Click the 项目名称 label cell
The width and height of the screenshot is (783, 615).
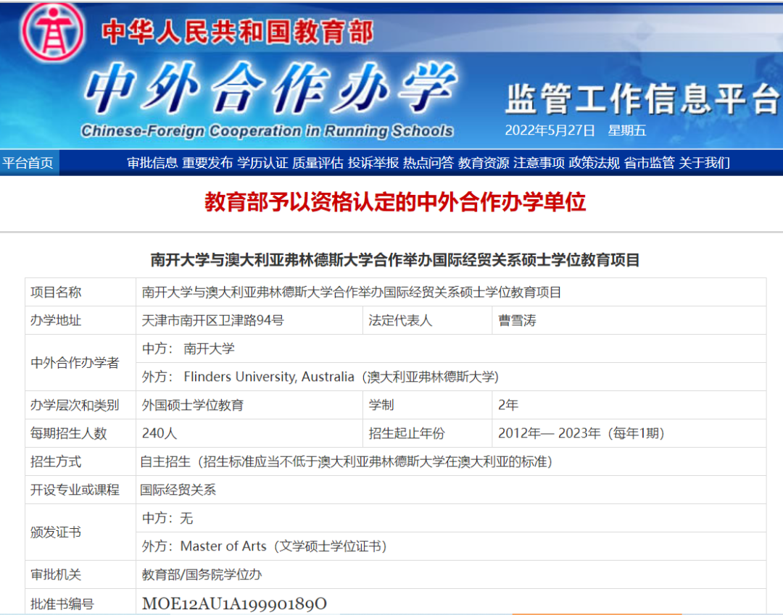(80, 292)
